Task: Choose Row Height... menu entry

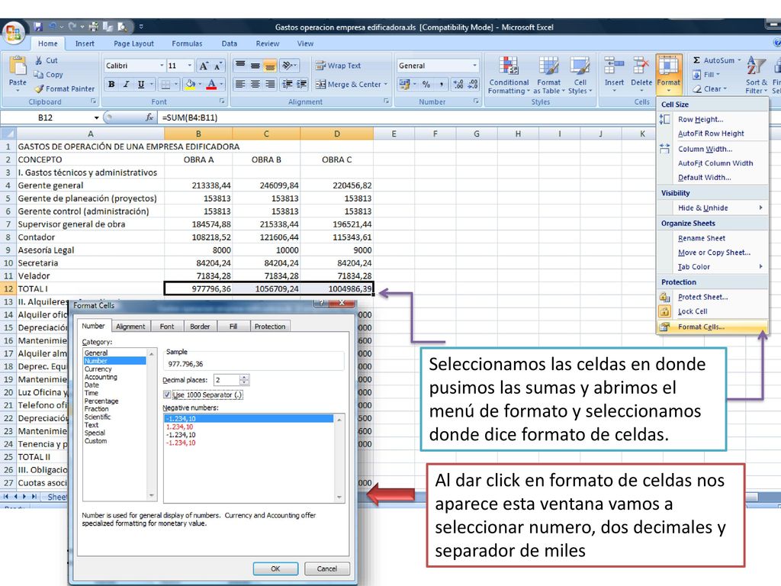Action: 712,119
